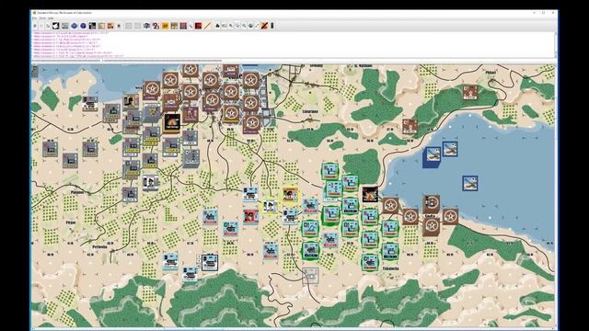Click the dice roll toolbar icon
This screenshot has width=589, height=331.
click(x=156, y=26)
